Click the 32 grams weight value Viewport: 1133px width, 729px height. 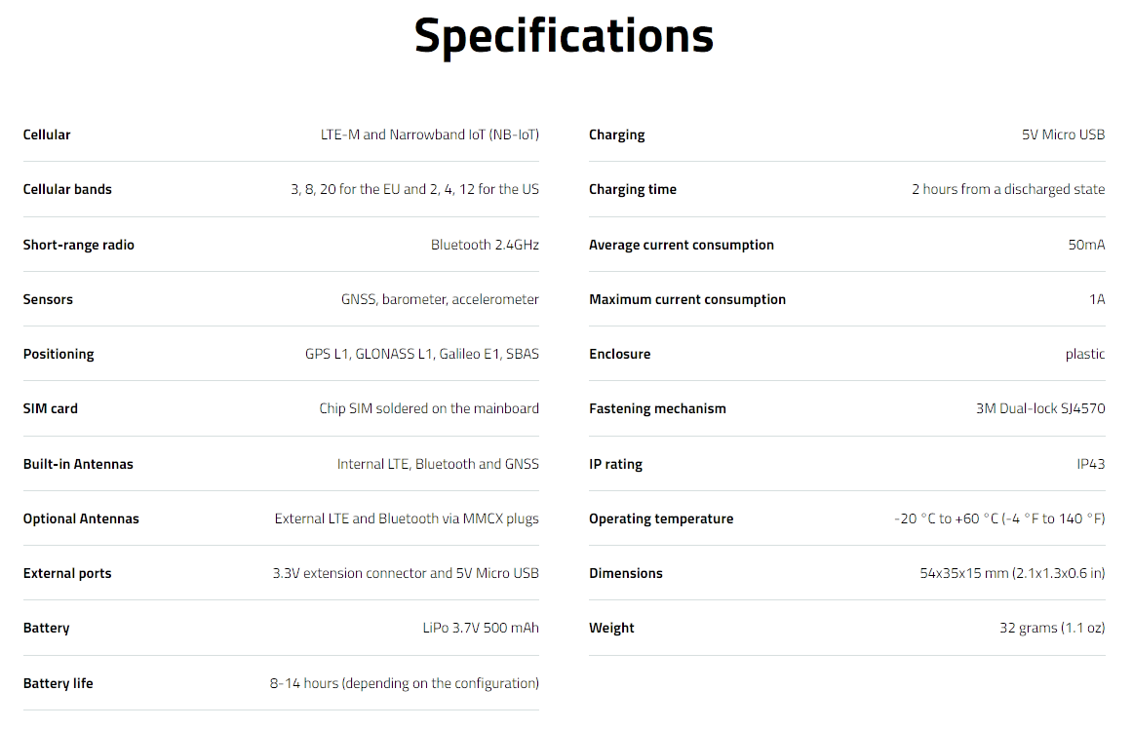(1052, 628)
